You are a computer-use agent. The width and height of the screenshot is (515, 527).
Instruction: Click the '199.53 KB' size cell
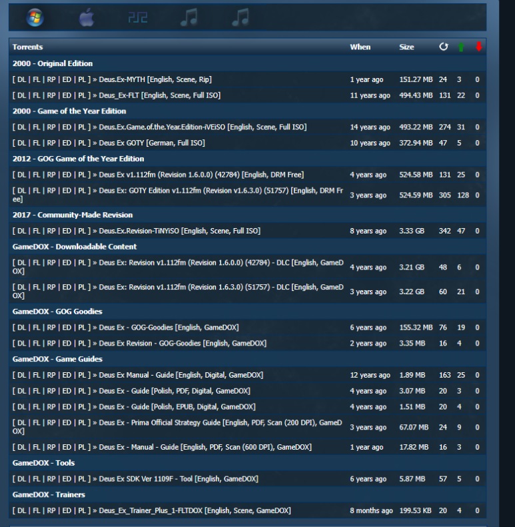coord(415,510)
